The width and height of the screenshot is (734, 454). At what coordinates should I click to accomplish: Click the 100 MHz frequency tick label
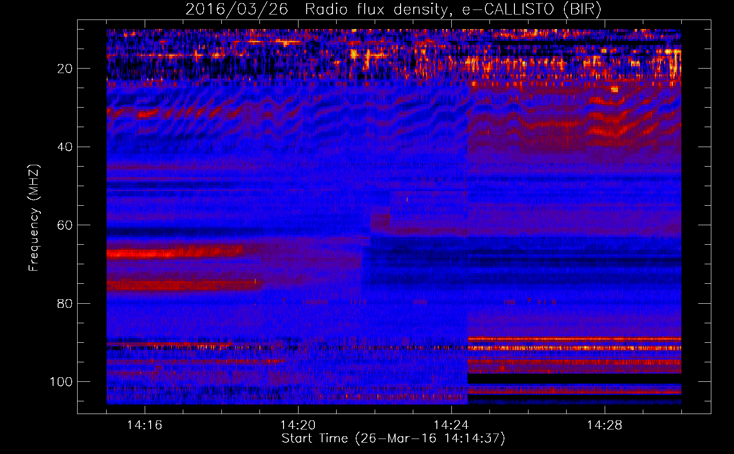61,382
